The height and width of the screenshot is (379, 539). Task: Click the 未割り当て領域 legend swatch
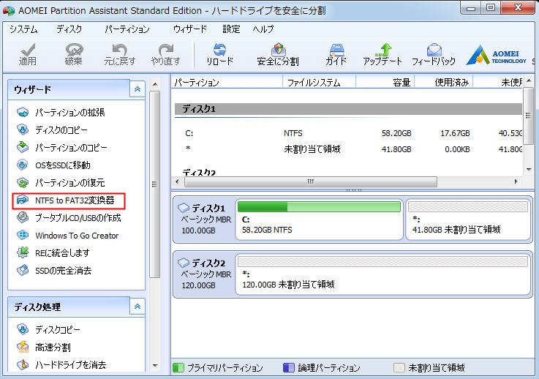[399, 367]
